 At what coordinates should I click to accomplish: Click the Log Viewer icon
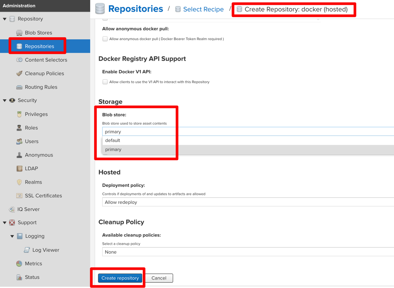(27, 250)
